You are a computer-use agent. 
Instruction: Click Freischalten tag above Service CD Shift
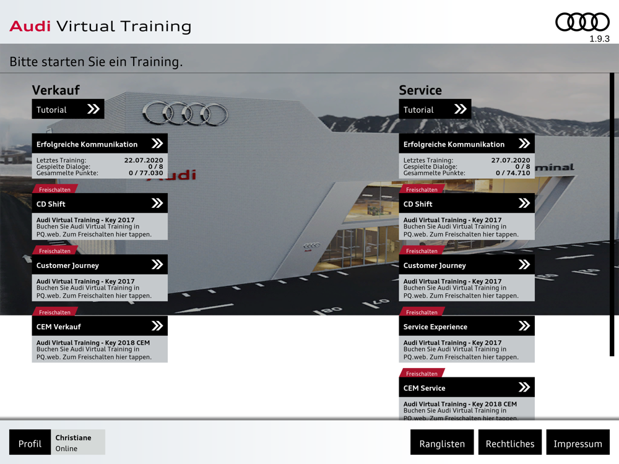422,189
